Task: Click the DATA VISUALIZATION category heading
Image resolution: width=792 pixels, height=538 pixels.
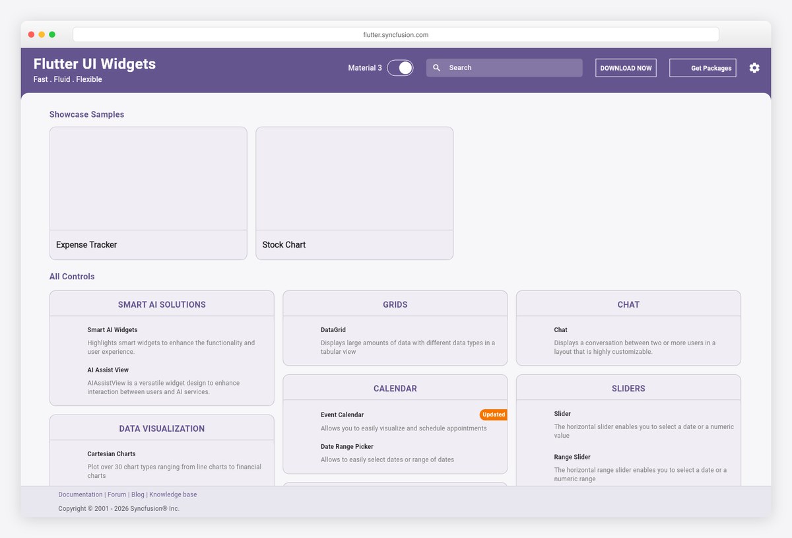Action: click(x=162, y=428)
